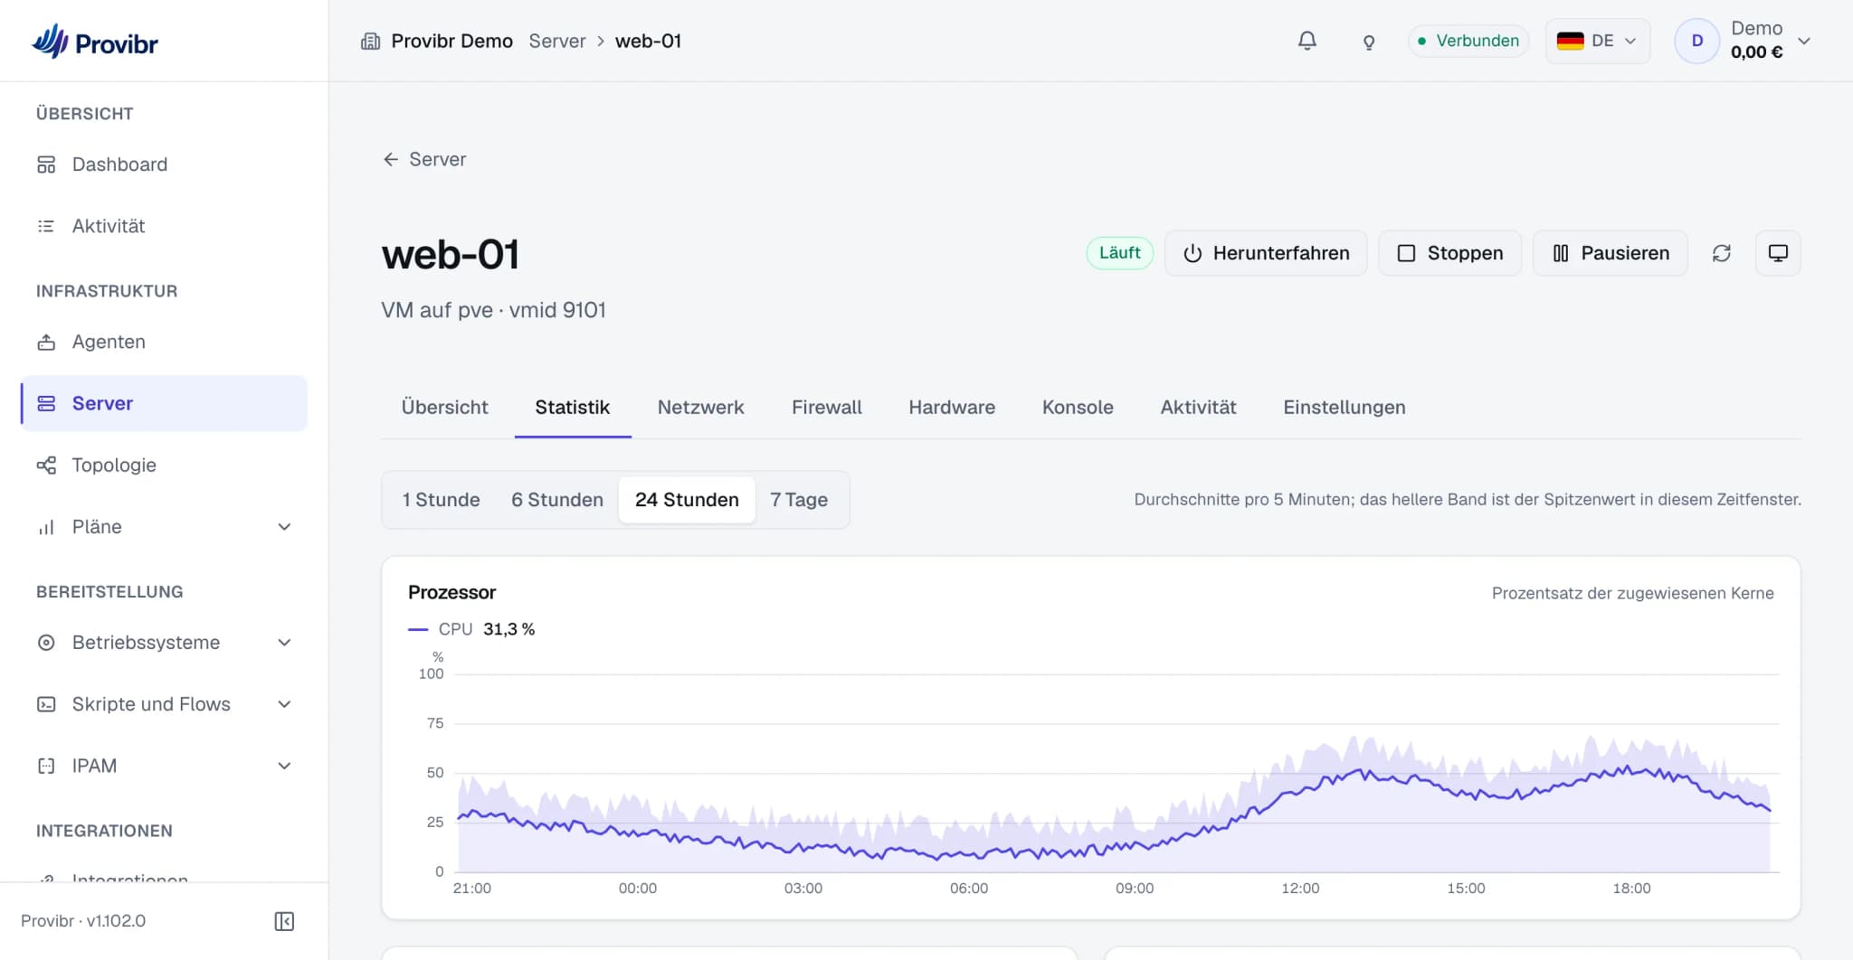
Task: Select the 6 Stunden time range
Action: 556,500
